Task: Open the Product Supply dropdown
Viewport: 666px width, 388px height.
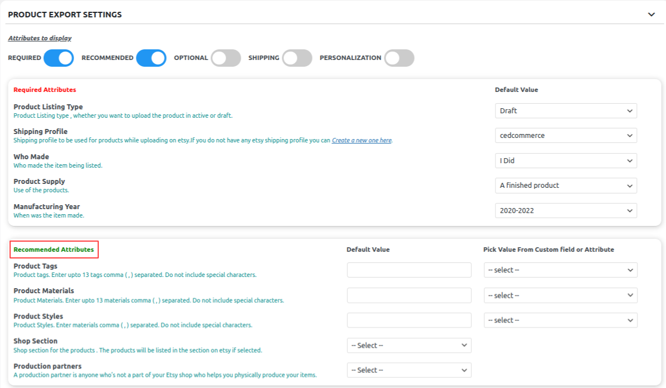Action: pos(566,185)
